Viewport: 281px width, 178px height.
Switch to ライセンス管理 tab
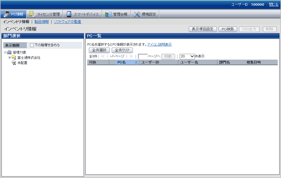[x=45, y=14]
